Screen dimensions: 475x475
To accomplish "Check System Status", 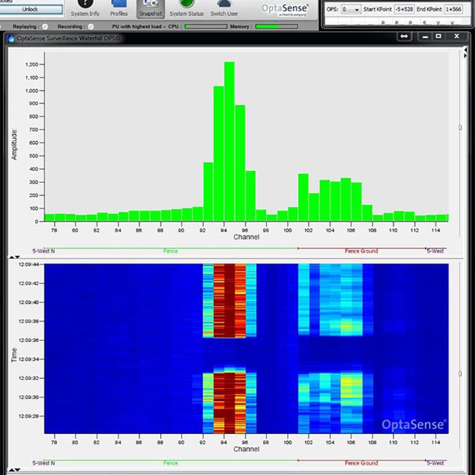I will [186, 9].
